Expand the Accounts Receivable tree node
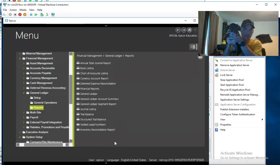The image size is (280, 165). click(24, 68)
